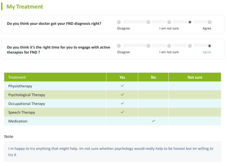Select Disagree for the active therapies question
This screenshot has height=166, width=227.
[119, 46]
